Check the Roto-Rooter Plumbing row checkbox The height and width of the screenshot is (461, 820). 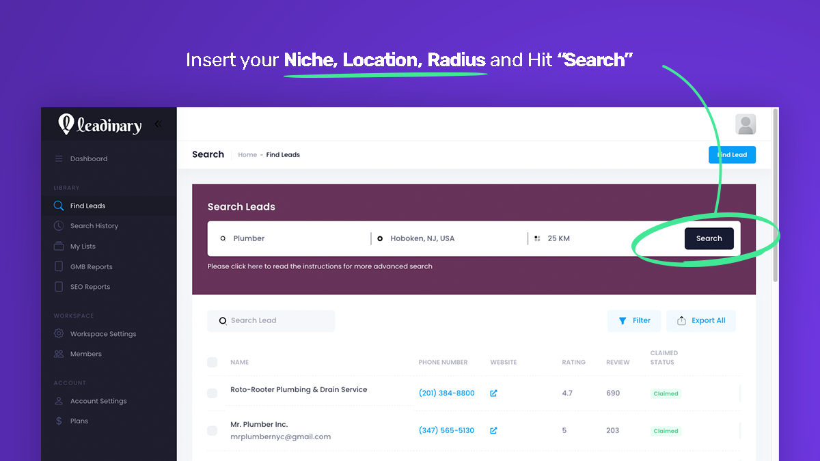pyautogui.click(x=212, y=393)
